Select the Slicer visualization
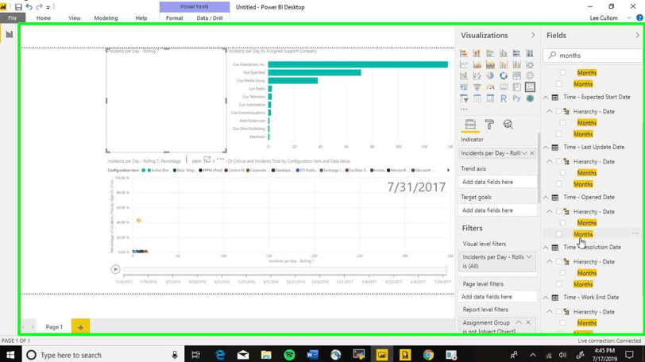The height and width of the screenshot is (362, 645). pyautogui.click(x=464, y=98)
